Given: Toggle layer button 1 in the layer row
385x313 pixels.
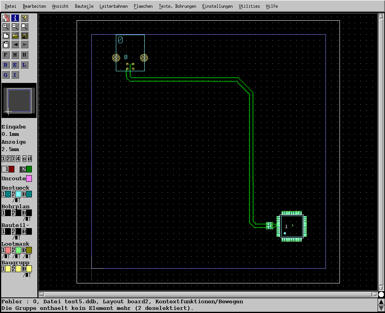Looking at the screenshot, I should pyautogui.click(x=3, y=159).
